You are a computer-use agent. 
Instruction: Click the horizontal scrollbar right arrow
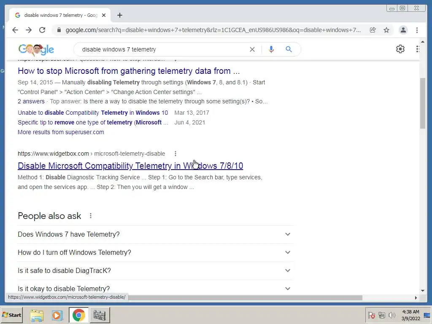[416, 298]
